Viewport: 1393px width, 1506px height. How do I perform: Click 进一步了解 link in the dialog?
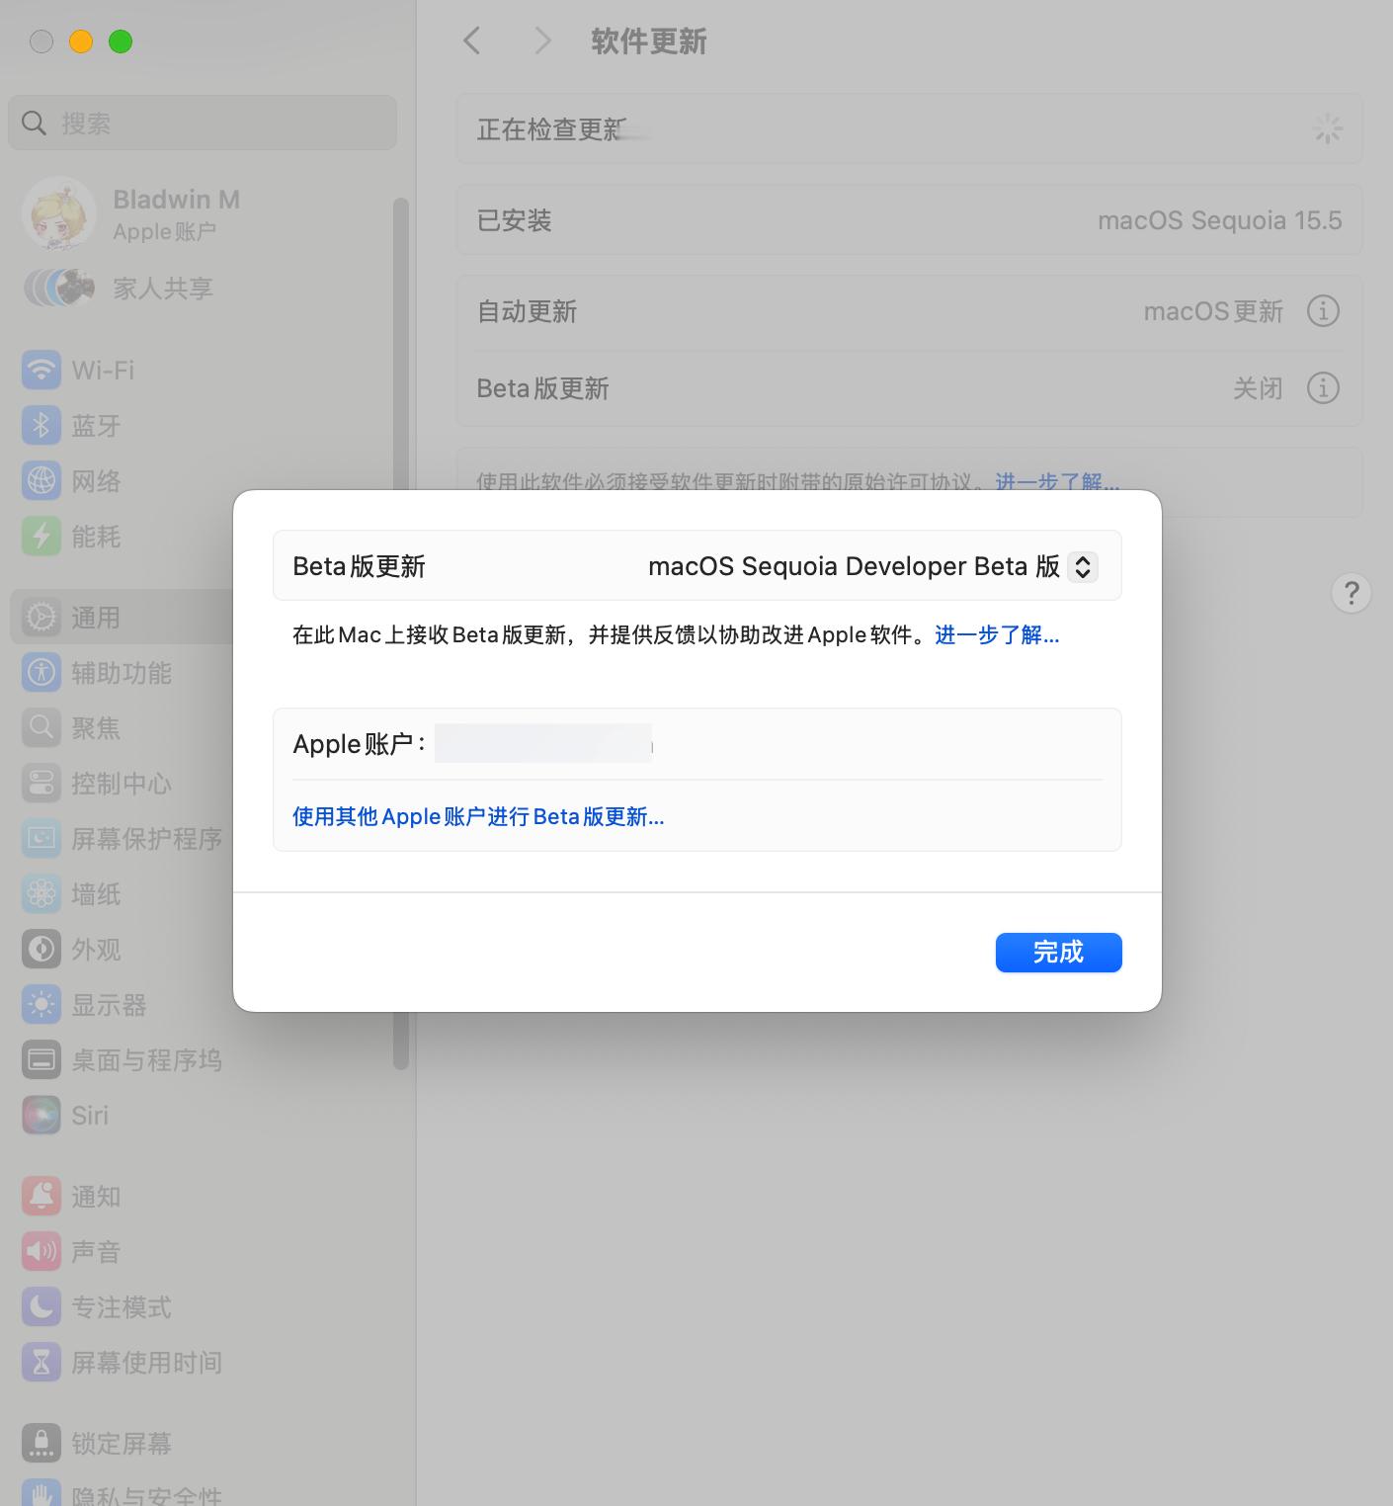[997, 634]
